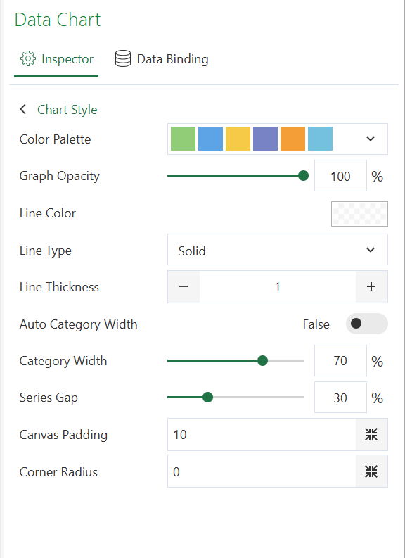Click the Graph Opacity percent input field
The width and height of the screenshot is (405, 558).
pos(340,176)
